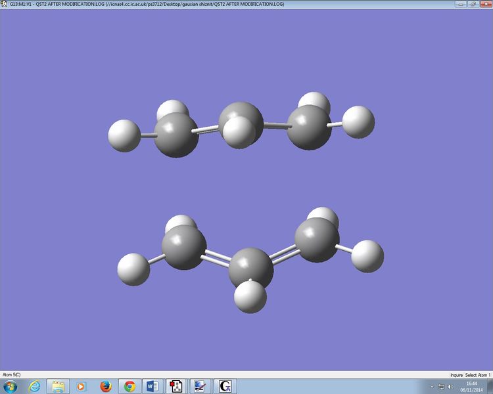493x394 pixels.
Task: Restore down the GaussView molecule window
Action: (x=473, y=4)
